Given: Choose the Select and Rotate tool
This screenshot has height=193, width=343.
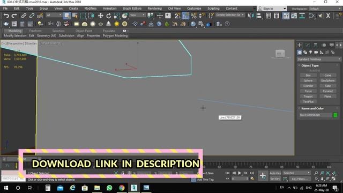Looking at the screenshot, I should [108, 16].
